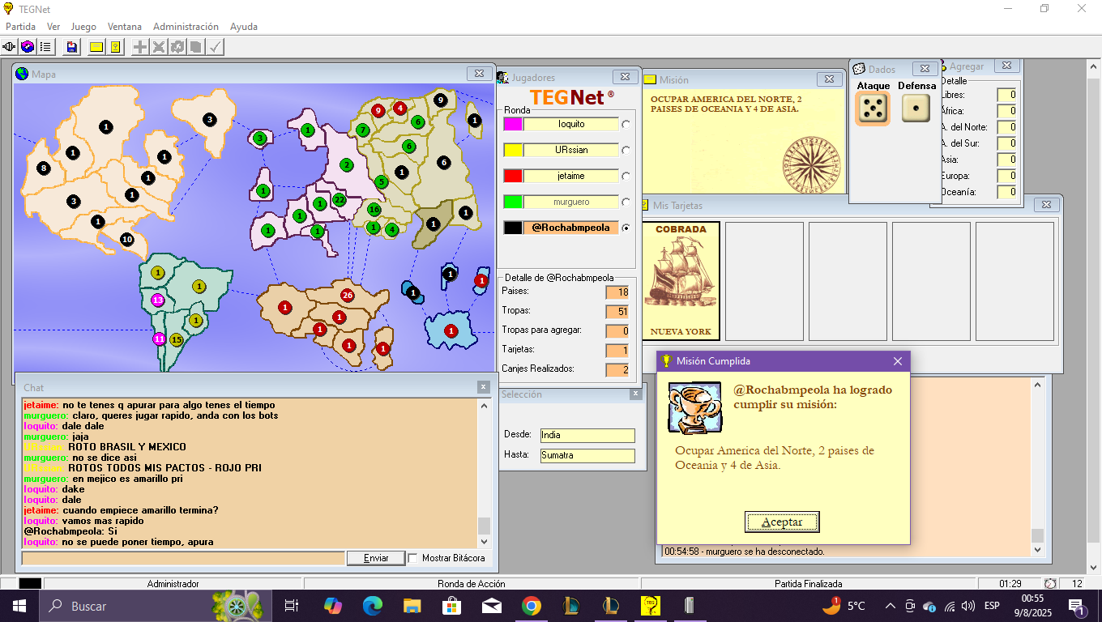Open the Ver menu
The width and height of the screenshot is (1102, 622).
53,27
